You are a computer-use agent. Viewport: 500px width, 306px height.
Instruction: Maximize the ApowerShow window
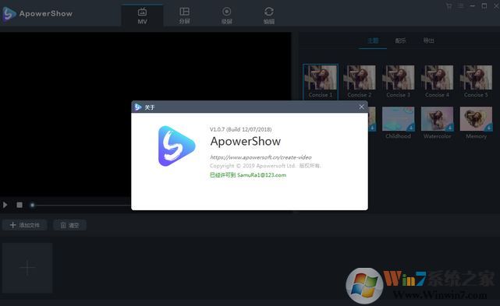484,6
